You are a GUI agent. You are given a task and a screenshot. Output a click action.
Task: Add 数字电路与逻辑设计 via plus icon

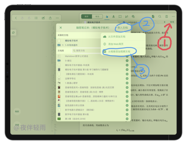coord(127,110)
